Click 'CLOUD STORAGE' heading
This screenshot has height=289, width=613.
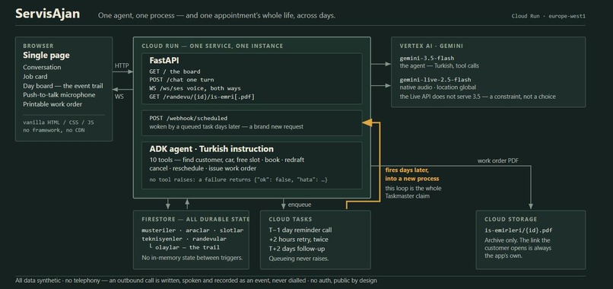tap(510, 219)
